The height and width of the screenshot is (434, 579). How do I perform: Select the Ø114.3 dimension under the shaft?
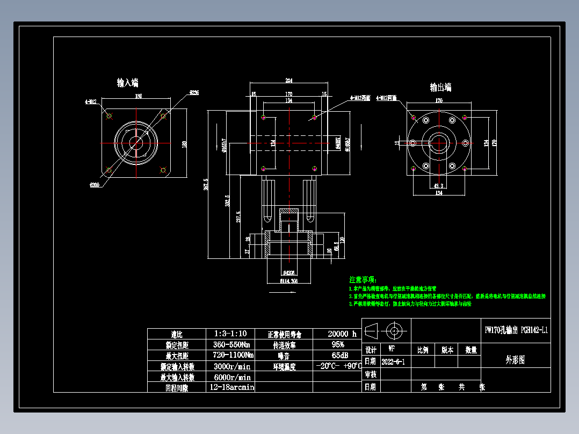[x=289, y=281]
